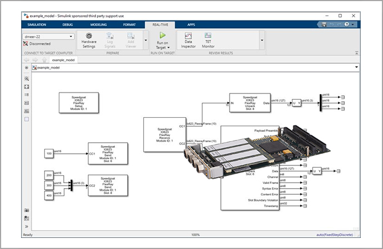Open the model path dropdown arrow
This screenshot has width=383, height=249.
[356, 67]
